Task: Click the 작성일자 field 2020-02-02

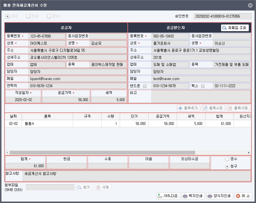Action: 23,100
